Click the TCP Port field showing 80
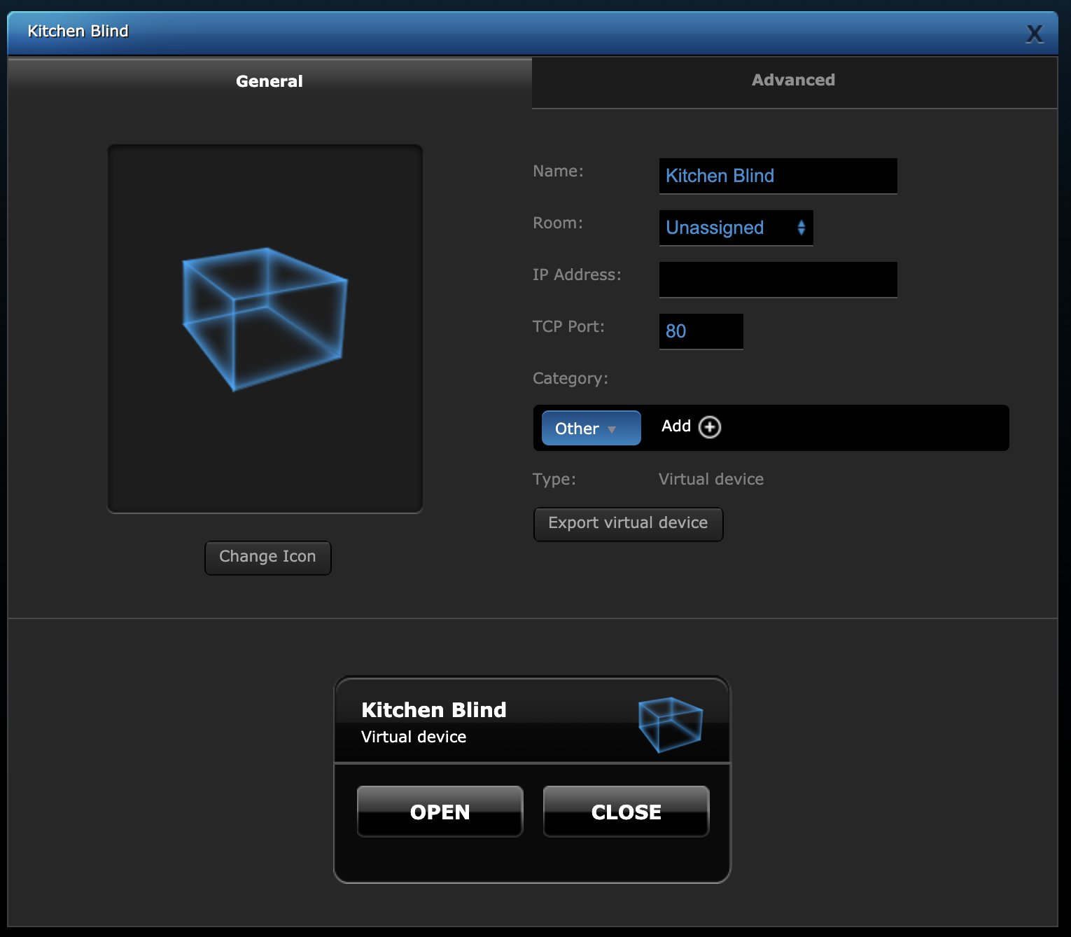The image size is (1071, 937). 700,331
